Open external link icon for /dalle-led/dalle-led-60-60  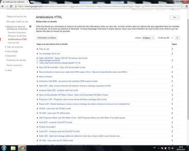37,60
